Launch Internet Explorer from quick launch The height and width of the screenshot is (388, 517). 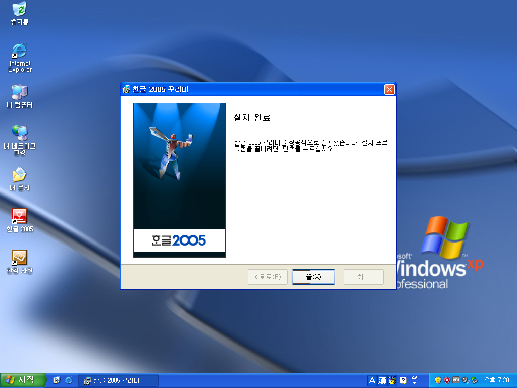point(69,380)
